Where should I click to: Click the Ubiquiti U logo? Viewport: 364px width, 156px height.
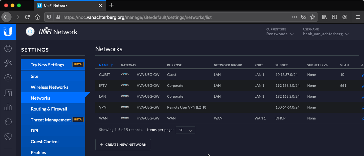pos(8,31)
